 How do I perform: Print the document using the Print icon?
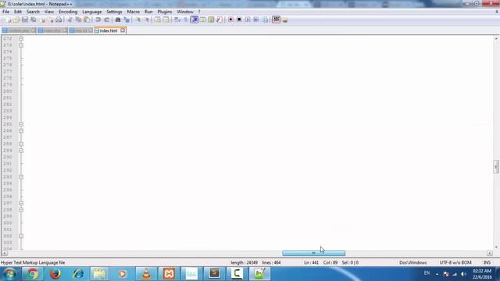[59, 20]
